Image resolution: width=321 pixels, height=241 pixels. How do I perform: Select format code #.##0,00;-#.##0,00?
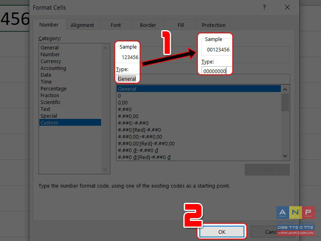pyautogui.click(x=199, y=137)
